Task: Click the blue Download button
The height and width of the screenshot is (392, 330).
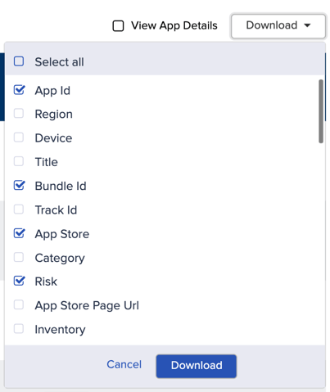Action: pyautogui.click(x=197, y=366)
